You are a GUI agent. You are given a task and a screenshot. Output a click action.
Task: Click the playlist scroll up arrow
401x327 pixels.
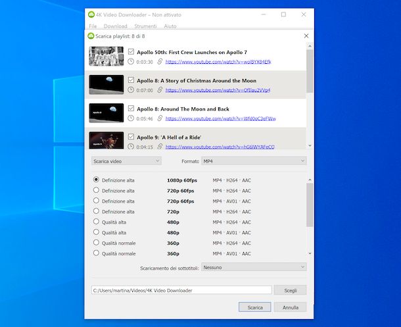coord(310,46)
